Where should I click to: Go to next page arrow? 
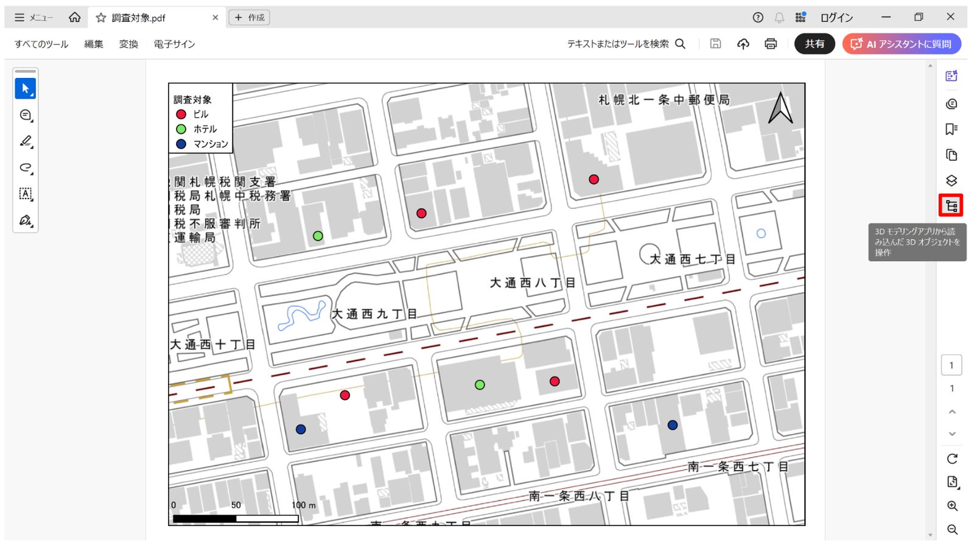coord(952,434)
